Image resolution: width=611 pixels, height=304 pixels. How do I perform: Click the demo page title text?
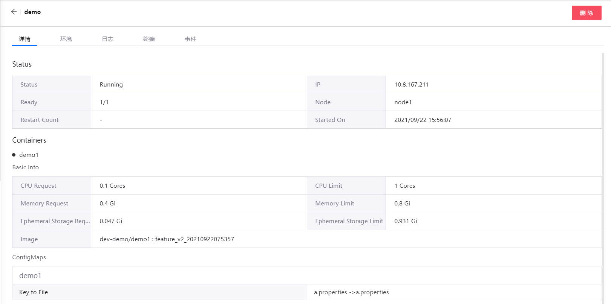click(32, 12)
